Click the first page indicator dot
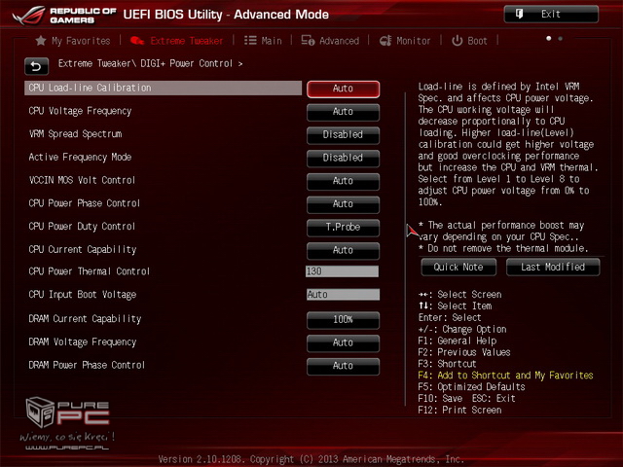Image resolution: width=623 pixels, height=467 pixels. tap(549, 39)
